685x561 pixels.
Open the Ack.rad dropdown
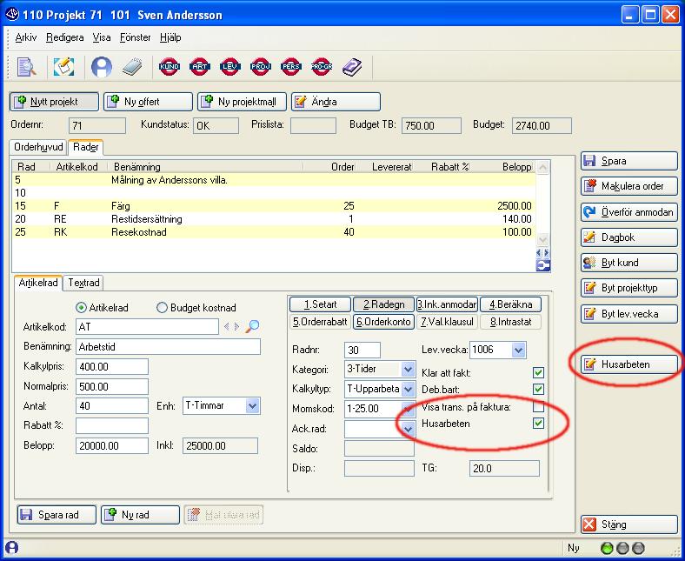tap(408, 429)
